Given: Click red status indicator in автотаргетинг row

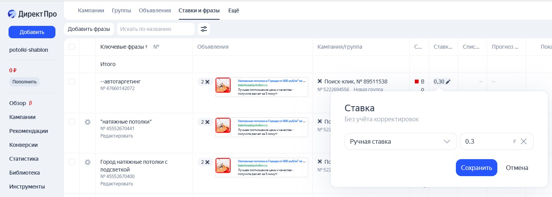Looking at the screenshot, I should click(417, 82).
